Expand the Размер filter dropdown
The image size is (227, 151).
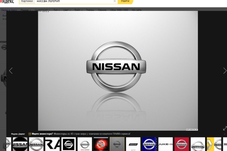pos(26,10)
